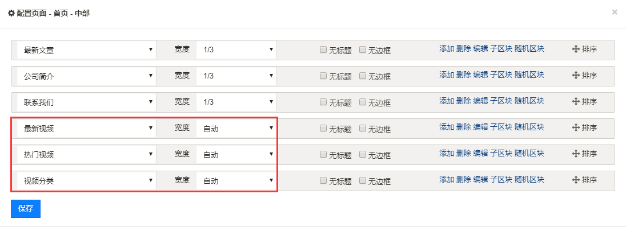Click the sort handle icon for 最新文章 row
This screenshot has height=227, width=626.
576,49
